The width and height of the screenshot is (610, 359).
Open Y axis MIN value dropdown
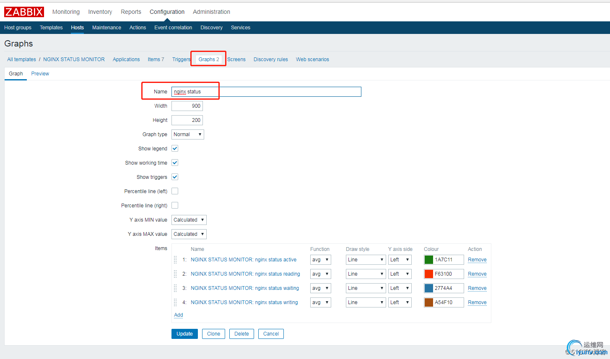tap(189, 220)
